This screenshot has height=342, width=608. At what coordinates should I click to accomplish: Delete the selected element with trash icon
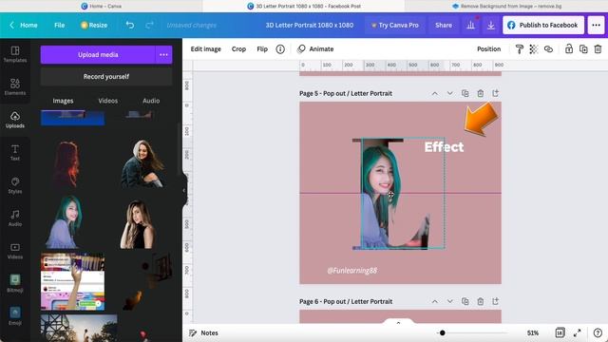click(598, 49)
